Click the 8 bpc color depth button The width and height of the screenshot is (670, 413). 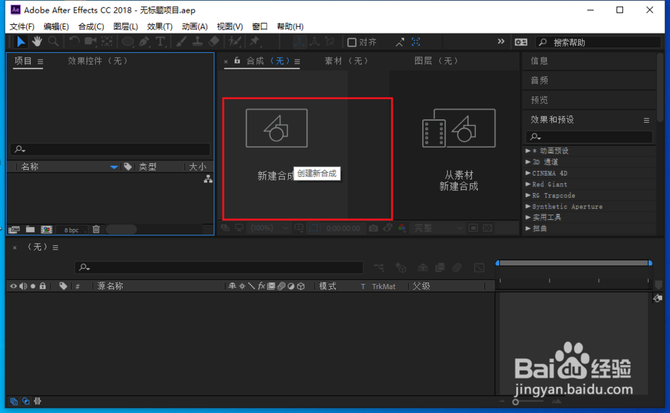coord(72,230)
